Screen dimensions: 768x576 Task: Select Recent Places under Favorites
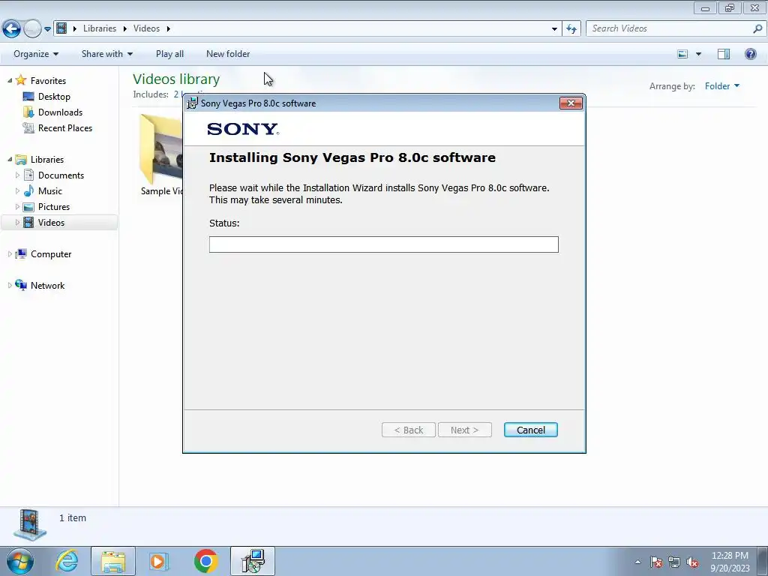pos(65,127)
